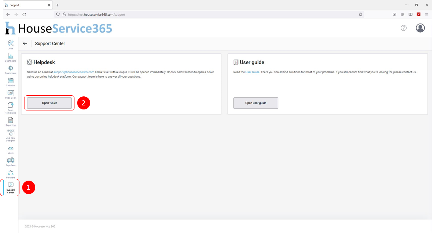The width and height of the screenshot is (432, 233).
Task: Go to Customers in sidebar
Action: [10, 70]
